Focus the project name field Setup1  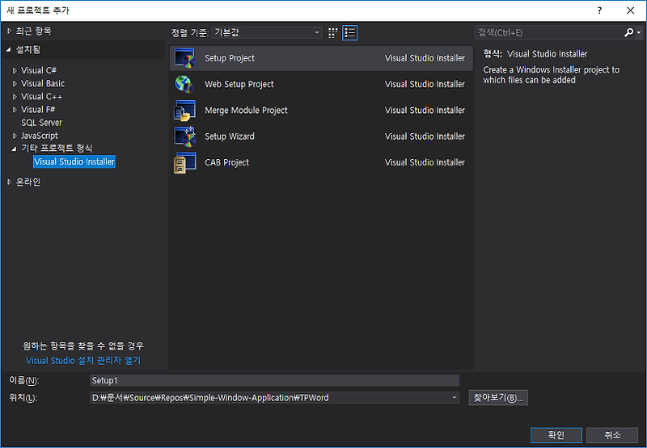coord(274,380)
